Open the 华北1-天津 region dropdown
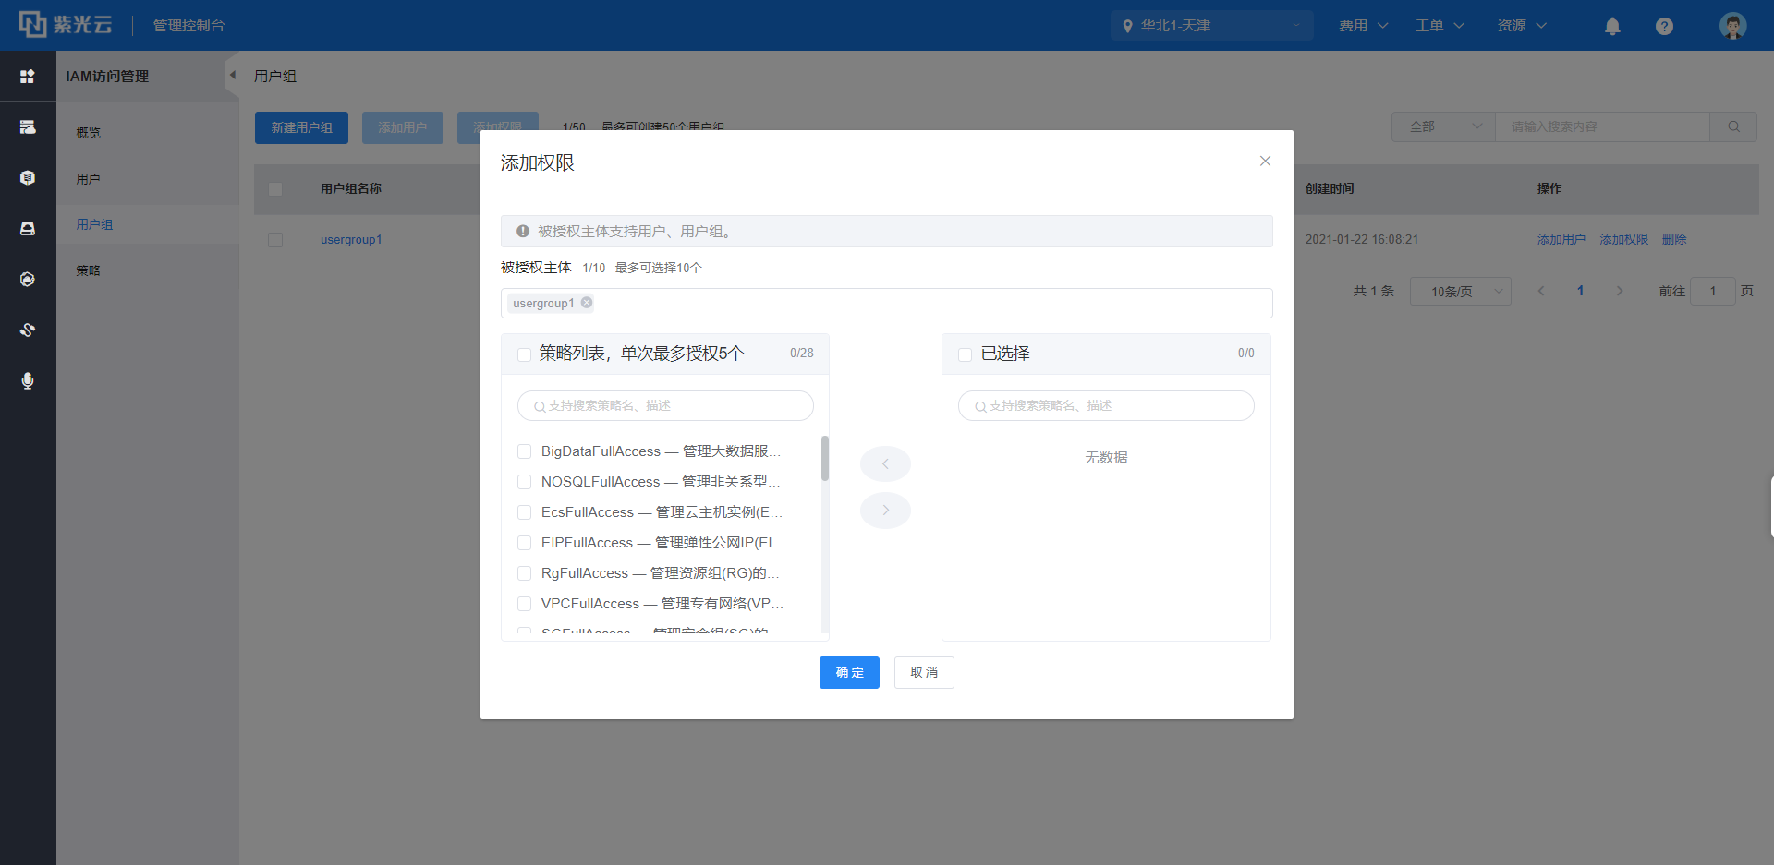 (1211, 26)
